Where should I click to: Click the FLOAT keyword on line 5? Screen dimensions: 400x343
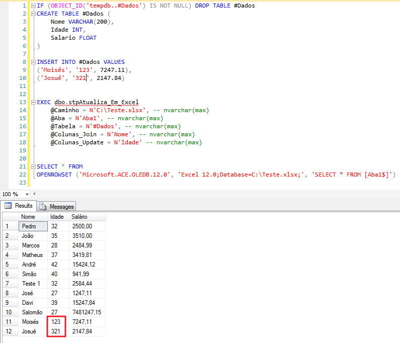coord(88,38)
